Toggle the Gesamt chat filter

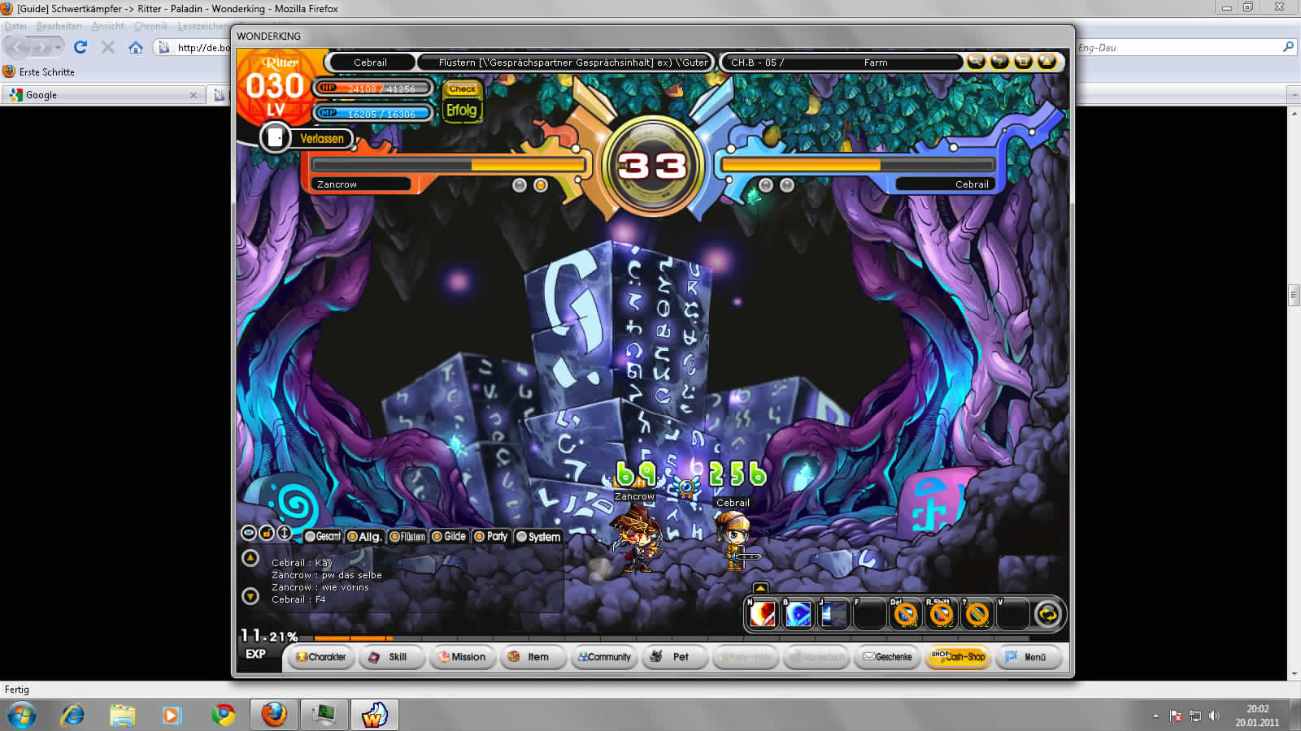(323, 536)
